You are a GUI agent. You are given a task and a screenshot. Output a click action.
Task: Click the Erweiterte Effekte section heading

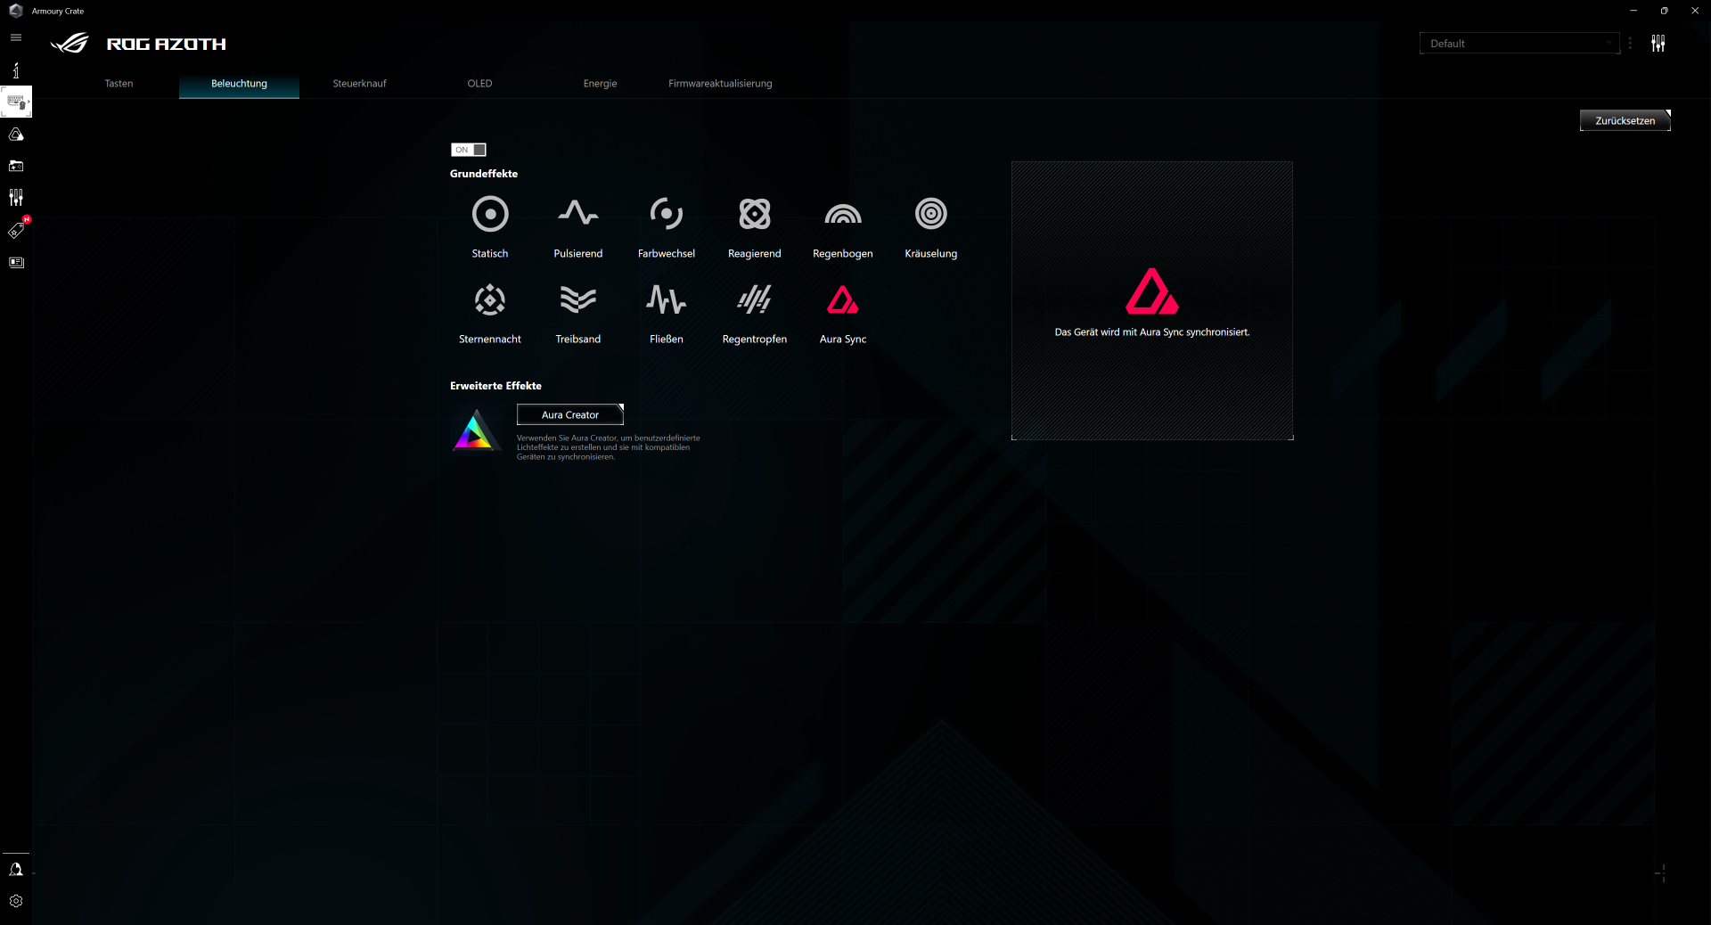point(495,386)
